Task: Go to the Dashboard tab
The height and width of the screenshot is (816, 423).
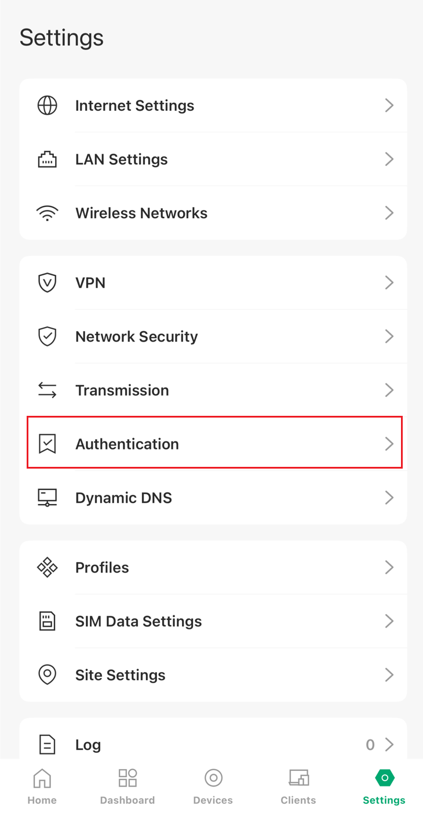Action: pos(127,787)
